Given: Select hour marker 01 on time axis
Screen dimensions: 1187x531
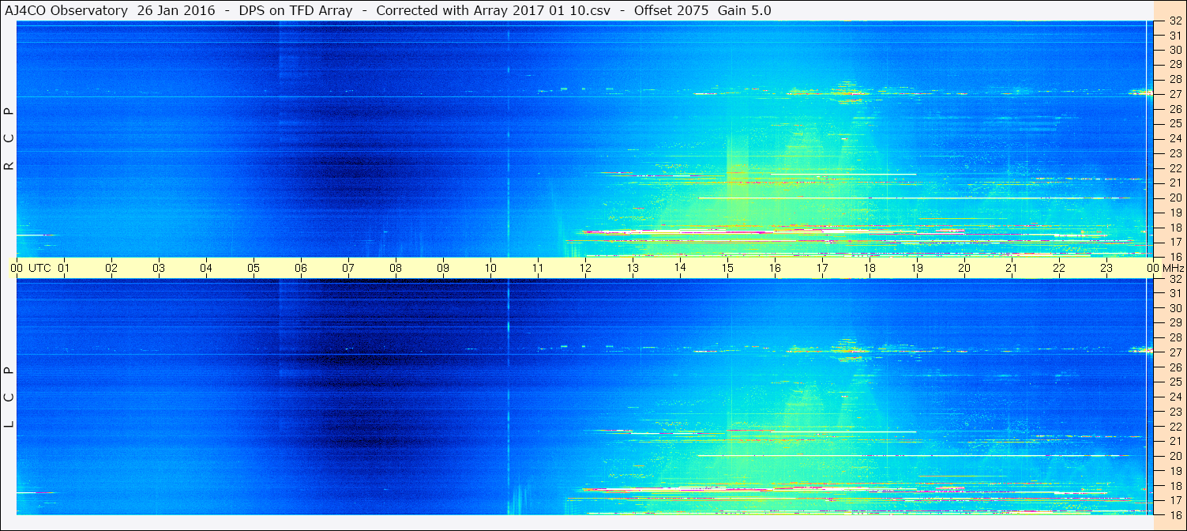Looking at the screenshot, I should tap(64, 268).
